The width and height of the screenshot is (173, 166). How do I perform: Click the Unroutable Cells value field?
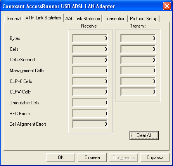tap(90, 103)
